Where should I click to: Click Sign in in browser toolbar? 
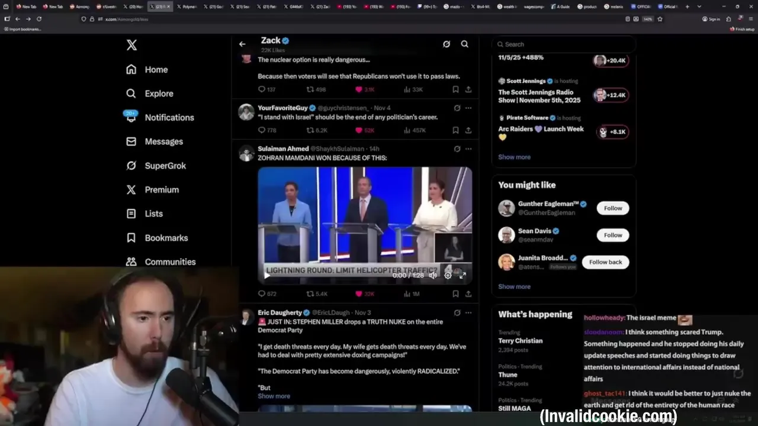pyautogui.click(x=711, y=19)
